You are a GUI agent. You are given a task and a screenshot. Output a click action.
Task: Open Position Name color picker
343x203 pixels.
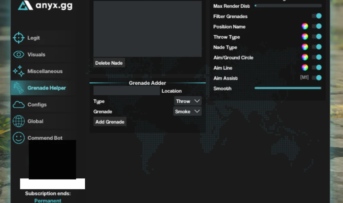point(305,26)
